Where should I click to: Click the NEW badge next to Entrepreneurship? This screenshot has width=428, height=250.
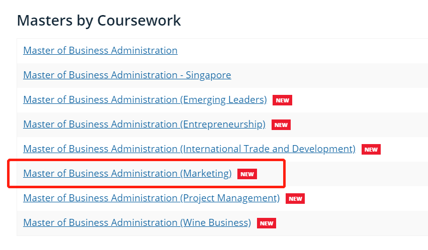click(x=281, y=124)
